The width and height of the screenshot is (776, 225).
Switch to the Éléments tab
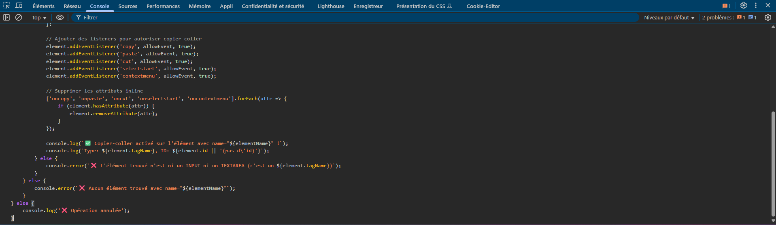[43, 6]
